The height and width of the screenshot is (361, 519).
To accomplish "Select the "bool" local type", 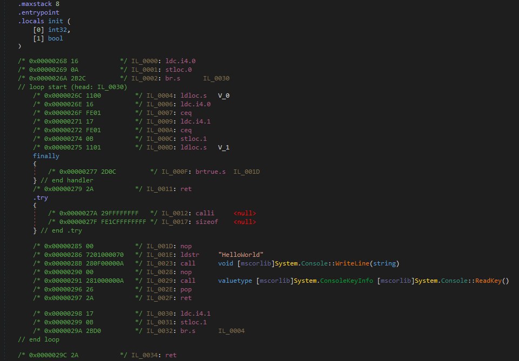I will 56,38.
